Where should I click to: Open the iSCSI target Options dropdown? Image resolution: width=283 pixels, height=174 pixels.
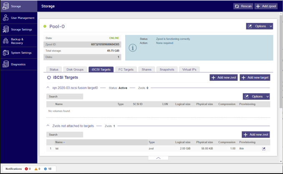tap(256, 96)
